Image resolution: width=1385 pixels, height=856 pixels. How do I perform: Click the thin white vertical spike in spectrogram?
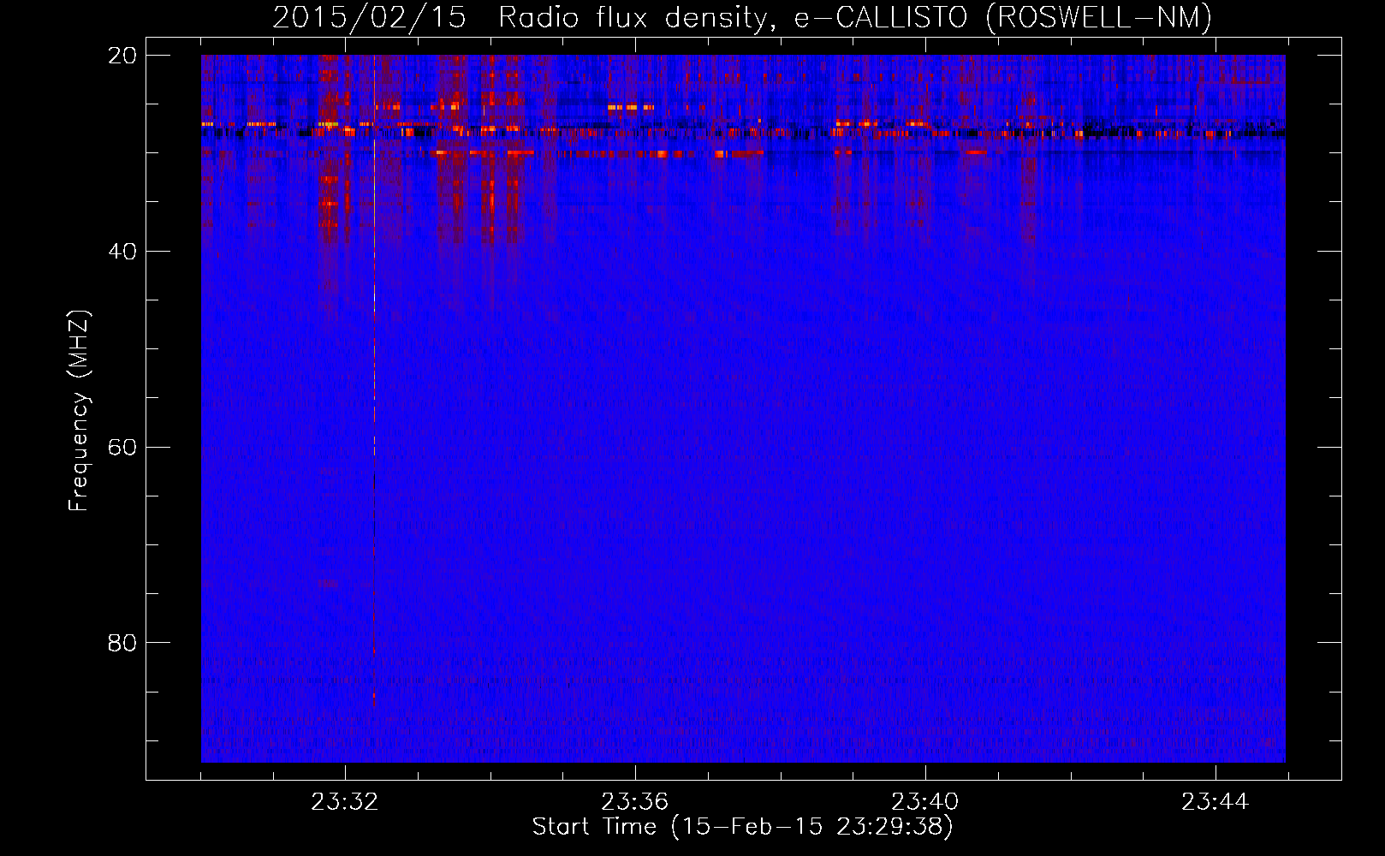point(374,257)
